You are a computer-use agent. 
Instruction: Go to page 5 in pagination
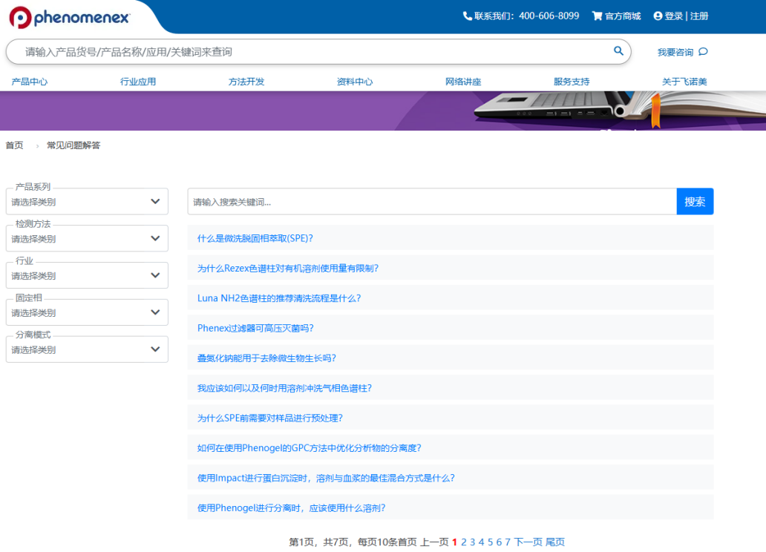pos(490,542)
